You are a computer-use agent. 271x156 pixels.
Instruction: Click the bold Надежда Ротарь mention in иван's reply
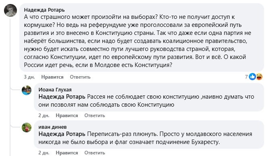[62, 134]
